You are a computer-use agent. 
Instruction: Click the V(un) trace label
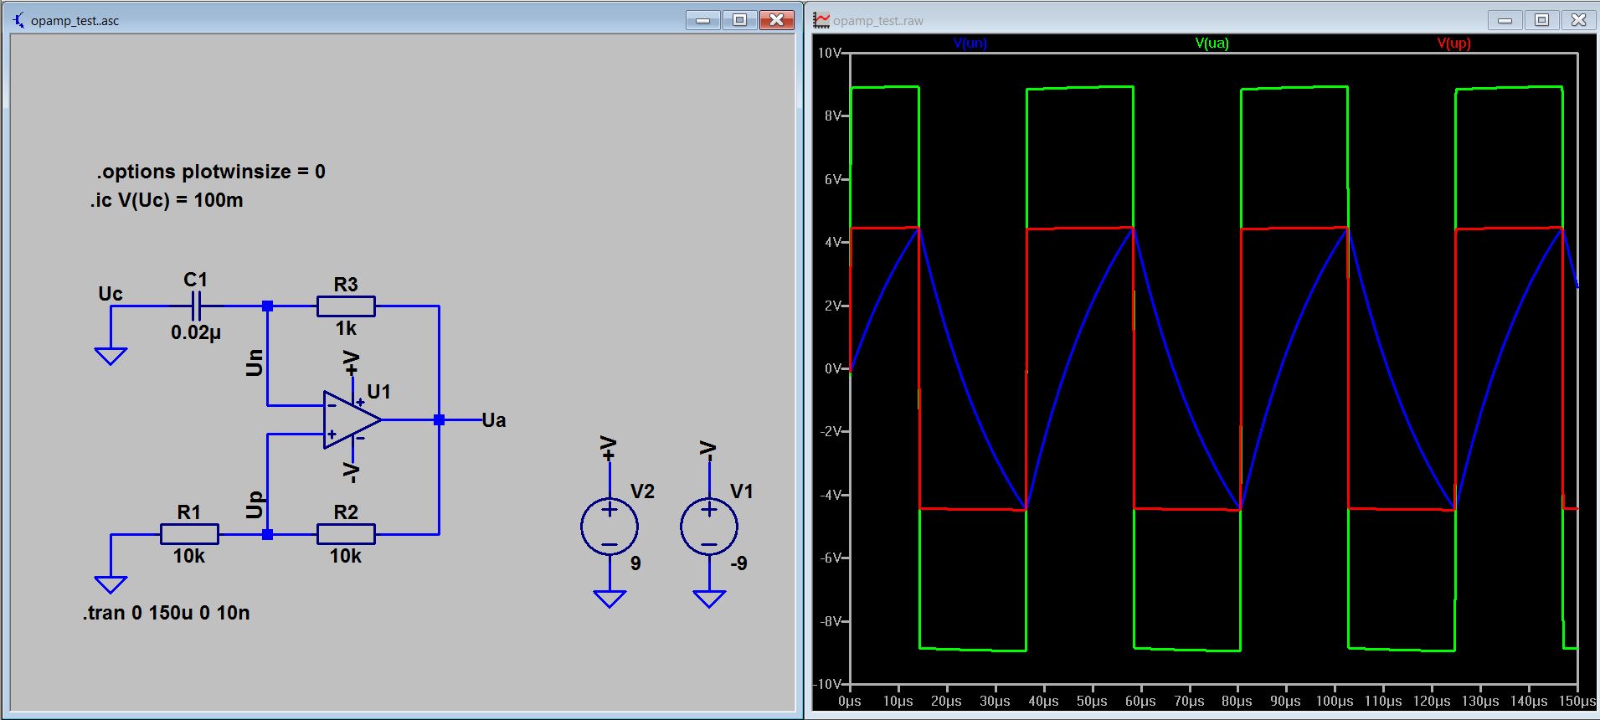point(970,44)
